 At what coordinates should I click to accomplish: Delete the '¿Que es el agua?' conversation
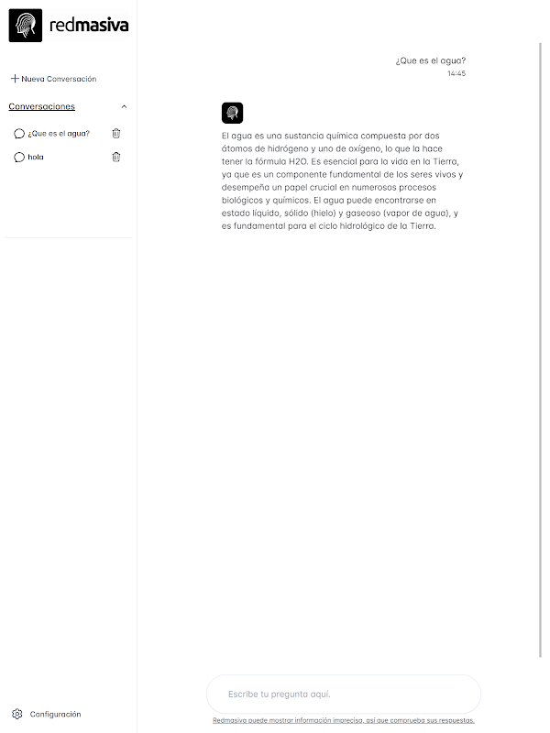pos(116,133)
